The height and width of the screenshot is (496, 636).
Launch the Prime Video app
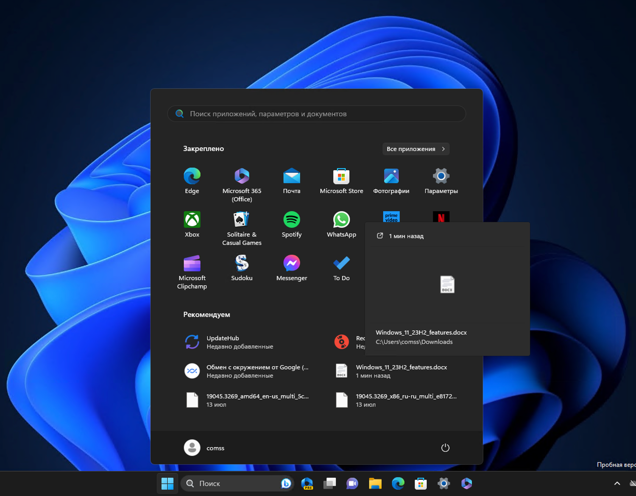[391, 217]
